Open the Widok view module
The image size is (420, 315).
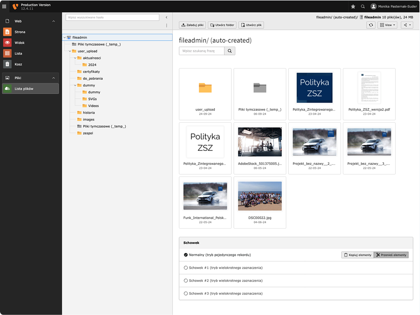(x=20, y=43)
